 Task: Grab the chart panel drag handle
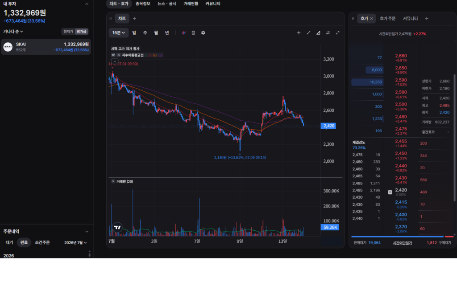coord(111,19)
